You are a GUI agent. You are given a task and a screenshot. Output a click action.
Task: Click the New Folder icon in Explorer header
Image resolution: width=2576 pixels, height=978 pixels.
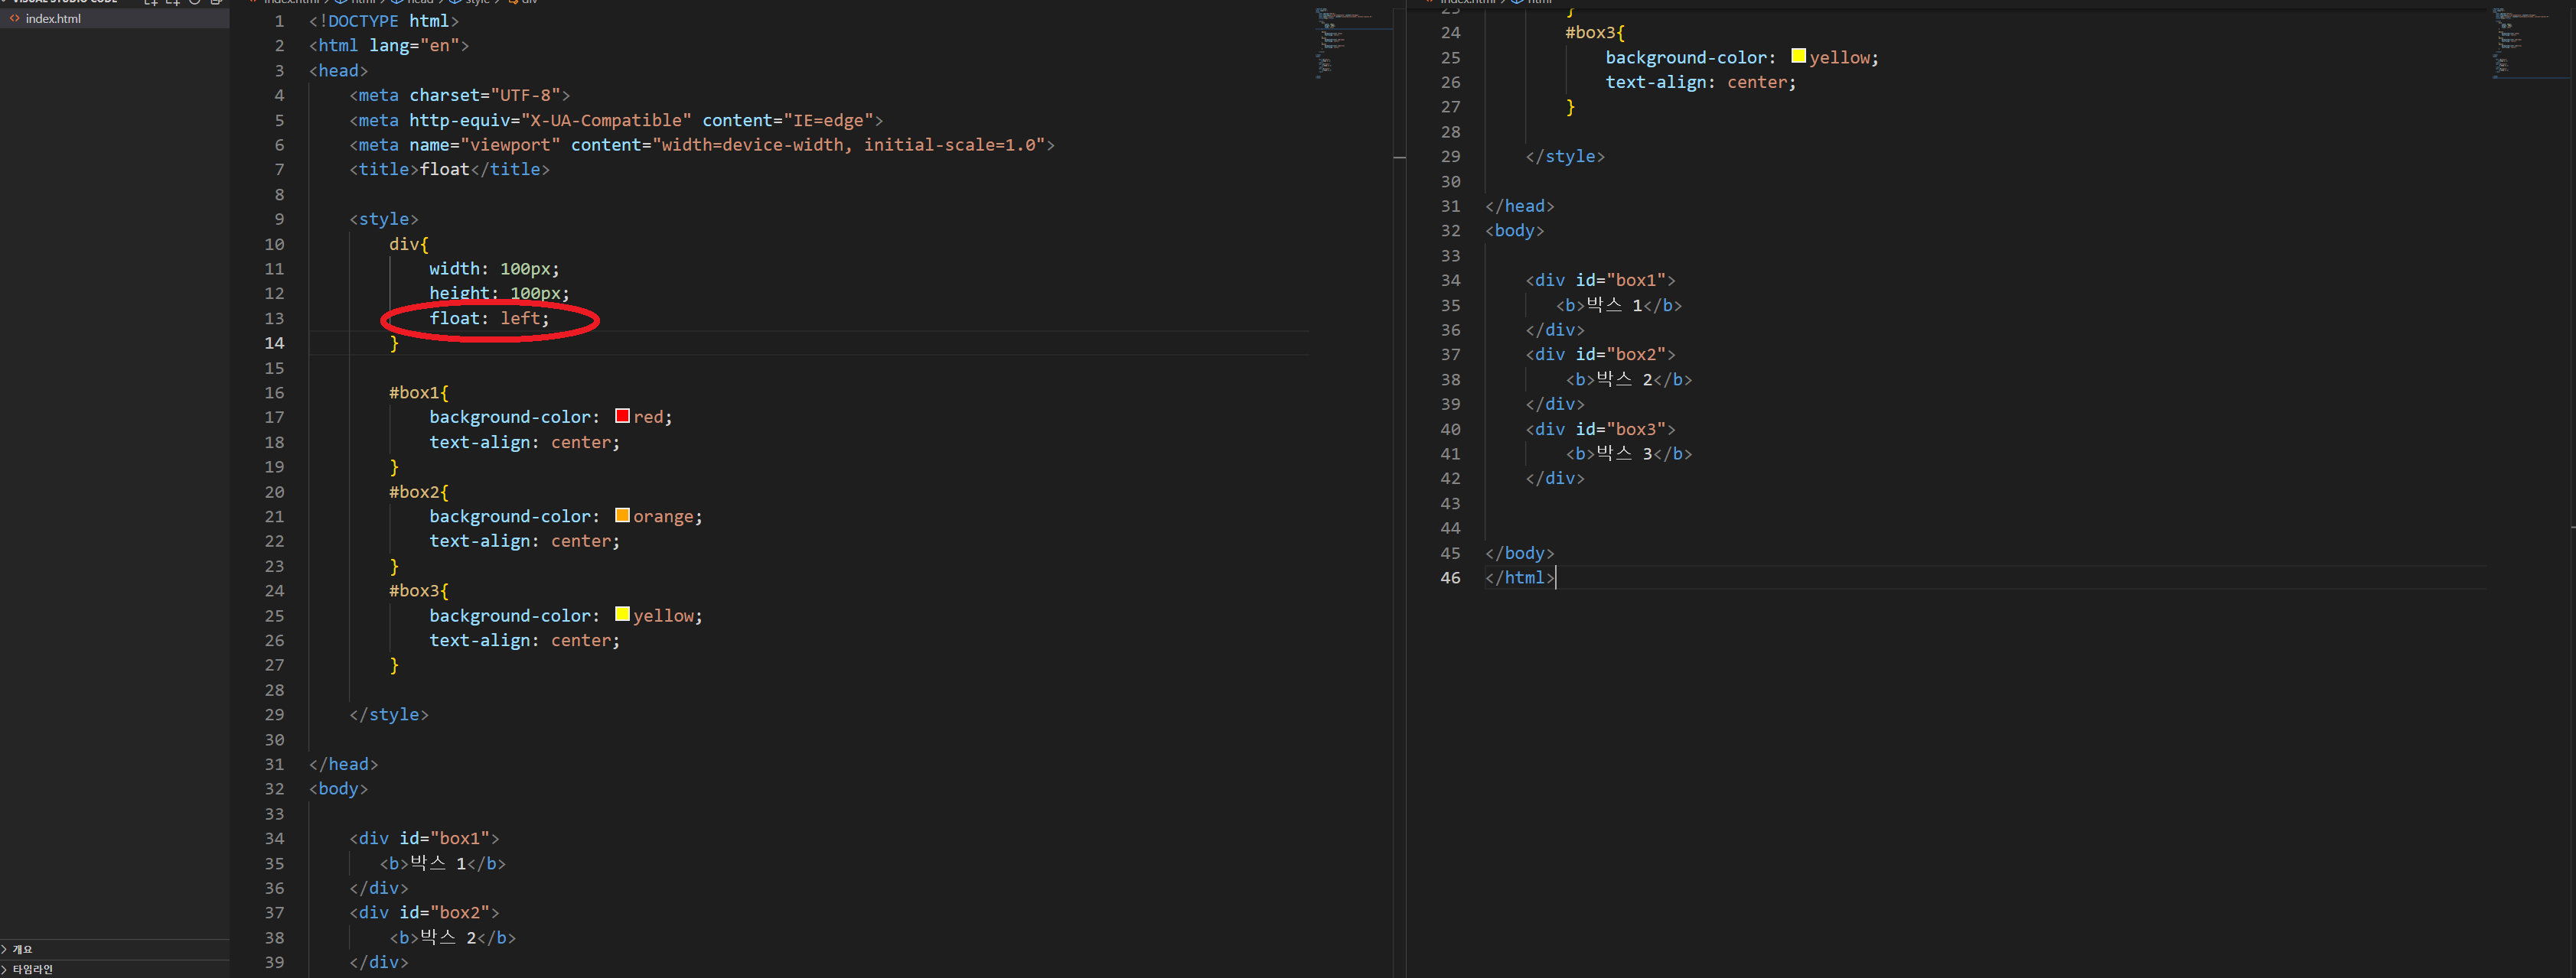pos(173,2)
